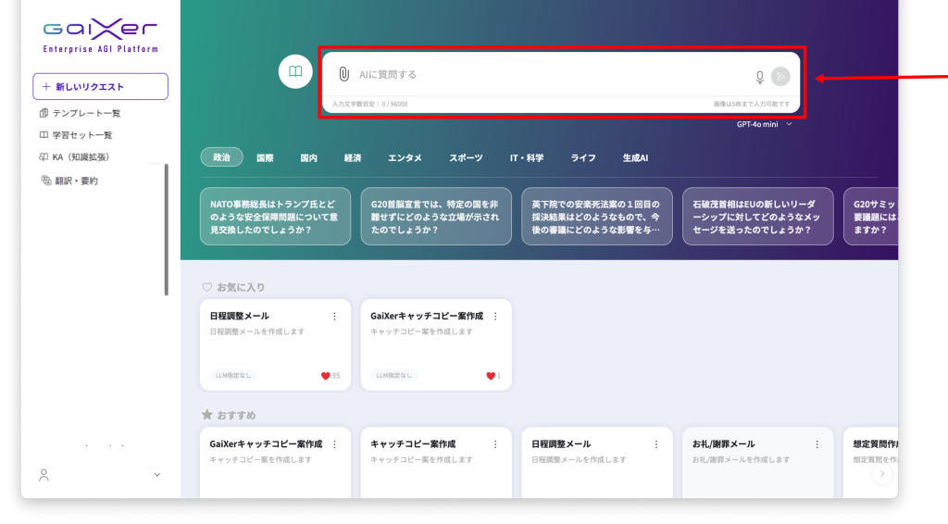
Task: Click the paperclip attachment icon
Action: (343, 74)
